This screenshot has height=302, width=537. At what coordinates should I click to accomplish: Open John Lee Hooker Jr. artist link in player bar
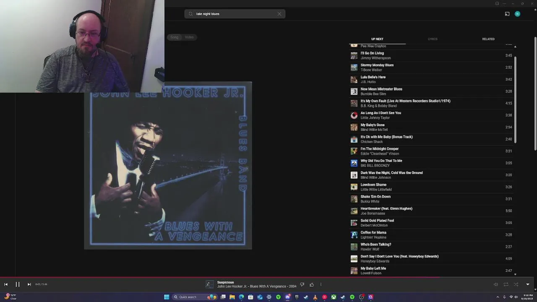(232, 286)
